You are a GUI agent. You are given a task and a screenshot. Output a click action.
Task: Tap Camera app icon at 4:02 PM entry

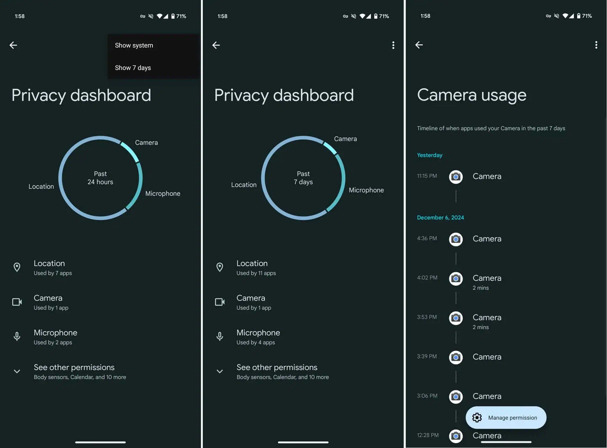click(456, 279)
